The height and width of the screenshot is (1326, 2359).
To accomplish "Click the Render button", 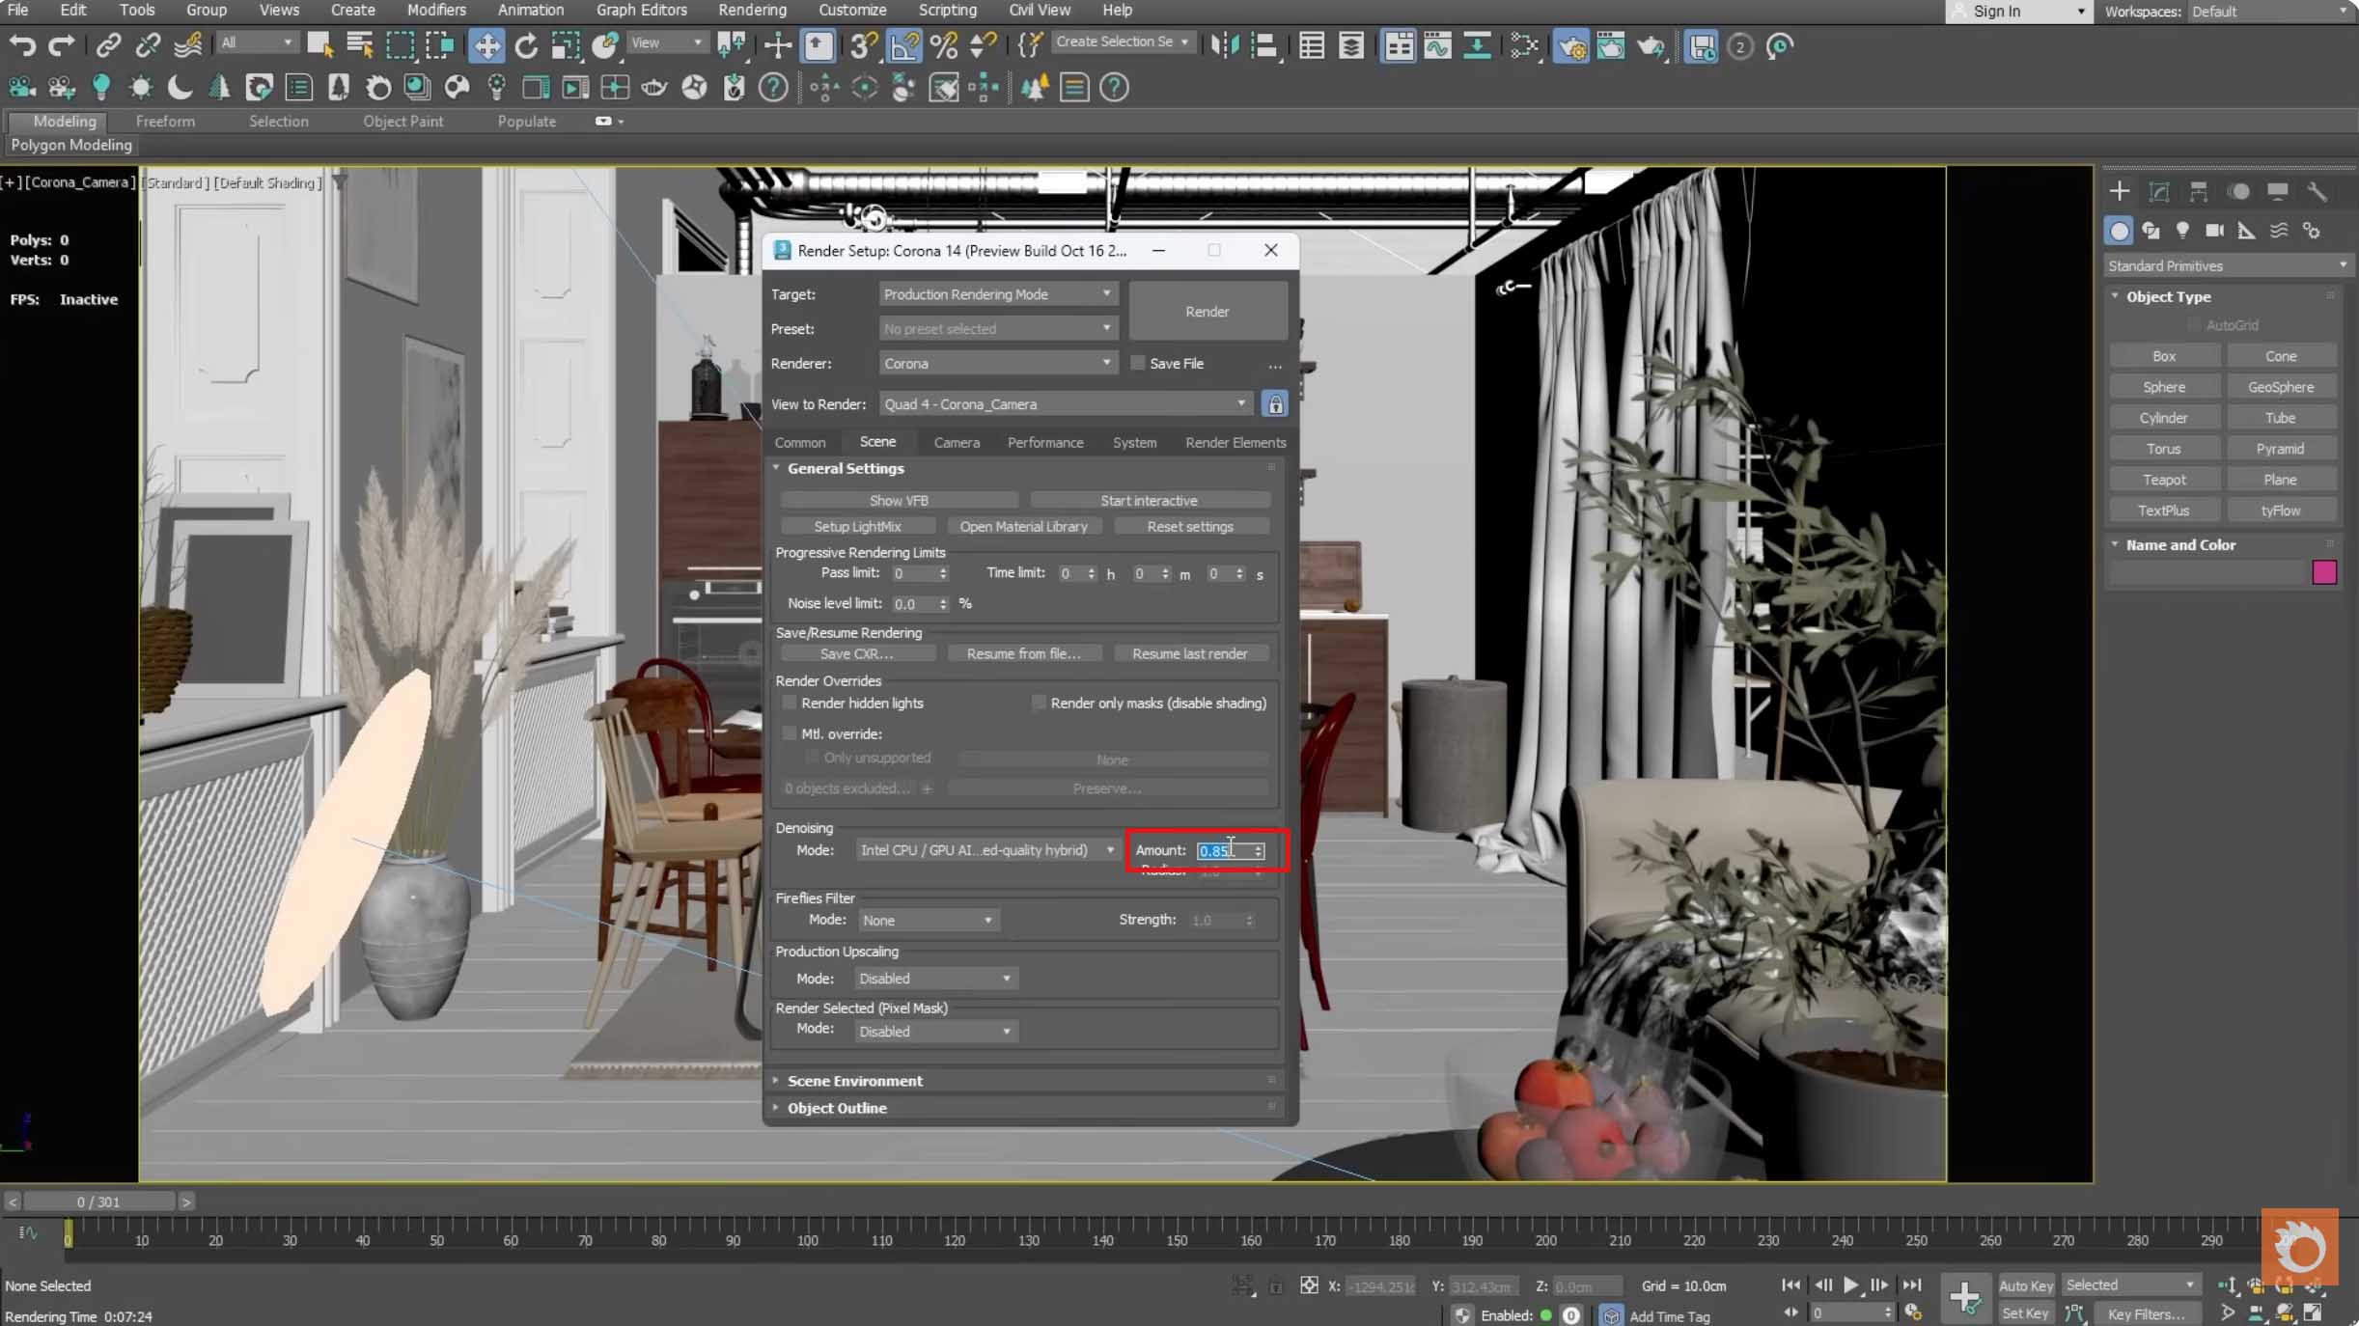I will (x=1207, y=311).
